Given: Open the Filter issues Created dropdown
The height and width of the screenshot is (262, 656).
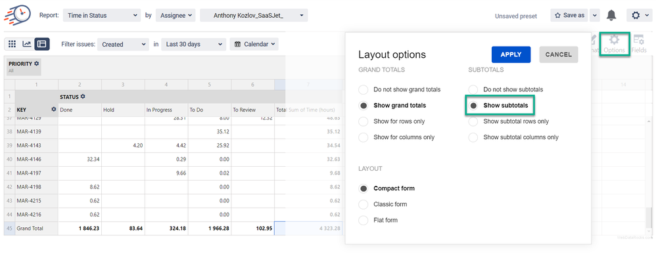Looking at the screenshot, I should coord(123,44).
